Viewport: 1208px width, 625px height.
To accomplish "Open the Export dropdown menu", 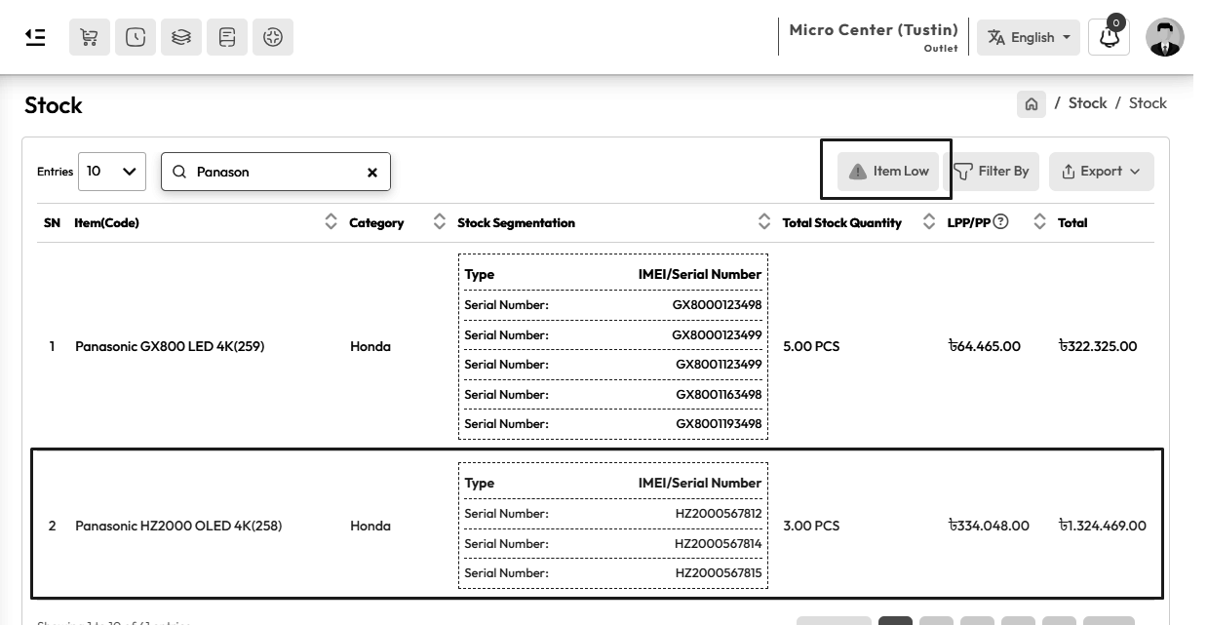I will tap(1102, 172).
